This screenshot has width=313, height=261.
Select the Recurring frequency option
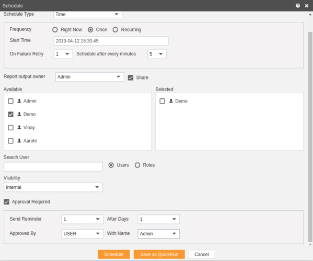pos(115,30)
